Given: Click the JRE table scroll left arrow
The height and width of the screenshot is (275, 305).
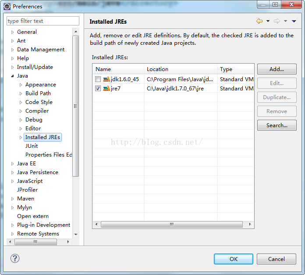Looking at the screenshot, I should [x=96, y=224].
